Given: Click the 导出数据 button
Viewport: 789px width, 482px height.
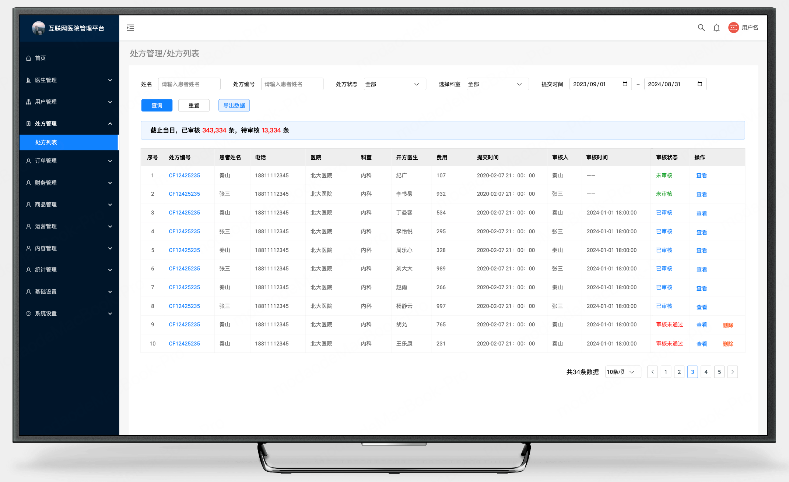Looking at the screenshot, I should [x=234, y=105].
